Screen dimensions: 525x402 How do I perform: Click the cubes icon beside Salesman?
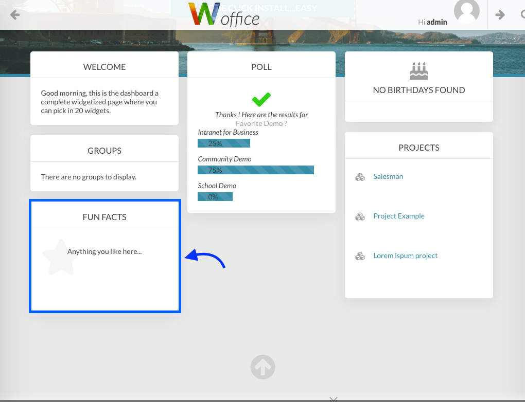click(x=360, y=177)
